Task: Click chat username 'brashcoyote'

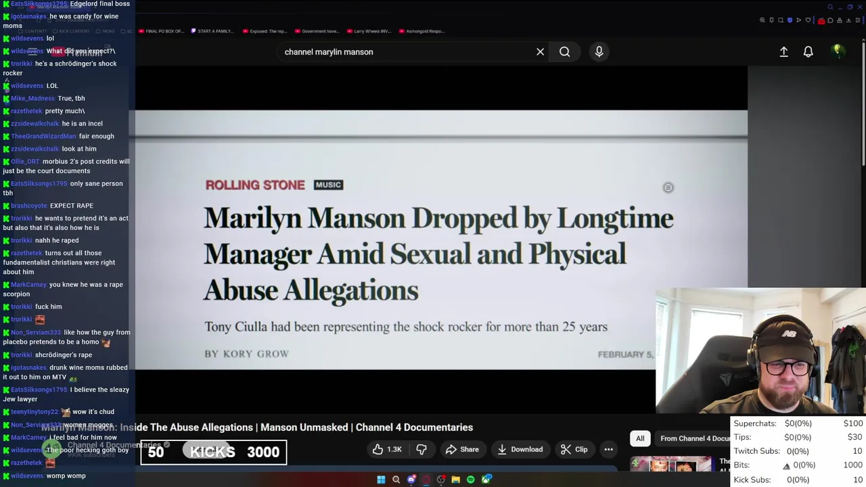Action: coord(29,206)
